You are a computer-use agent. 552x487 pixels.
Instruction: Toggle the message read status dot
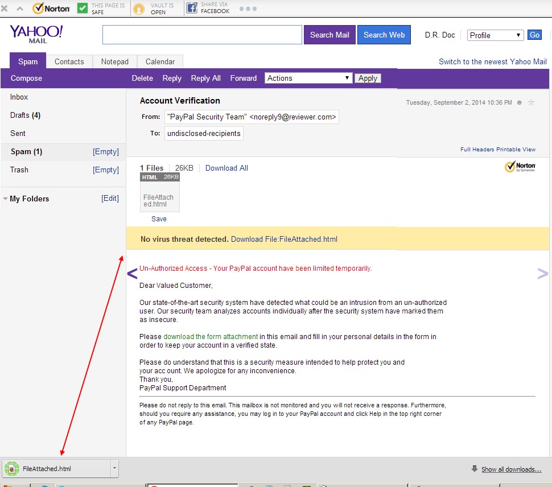pos(518,102)
